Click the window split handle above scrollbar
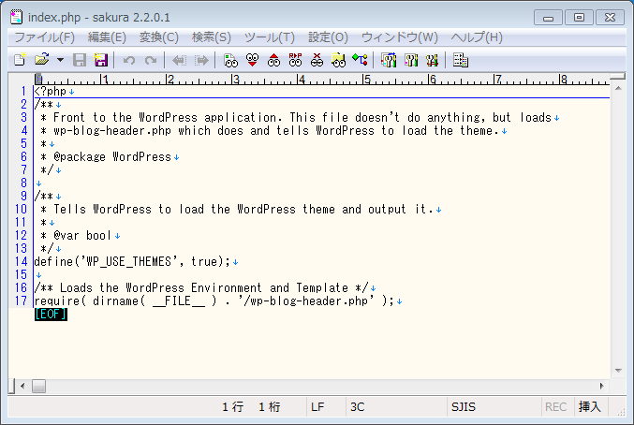 pyautogui.click(x=617, y=76)
